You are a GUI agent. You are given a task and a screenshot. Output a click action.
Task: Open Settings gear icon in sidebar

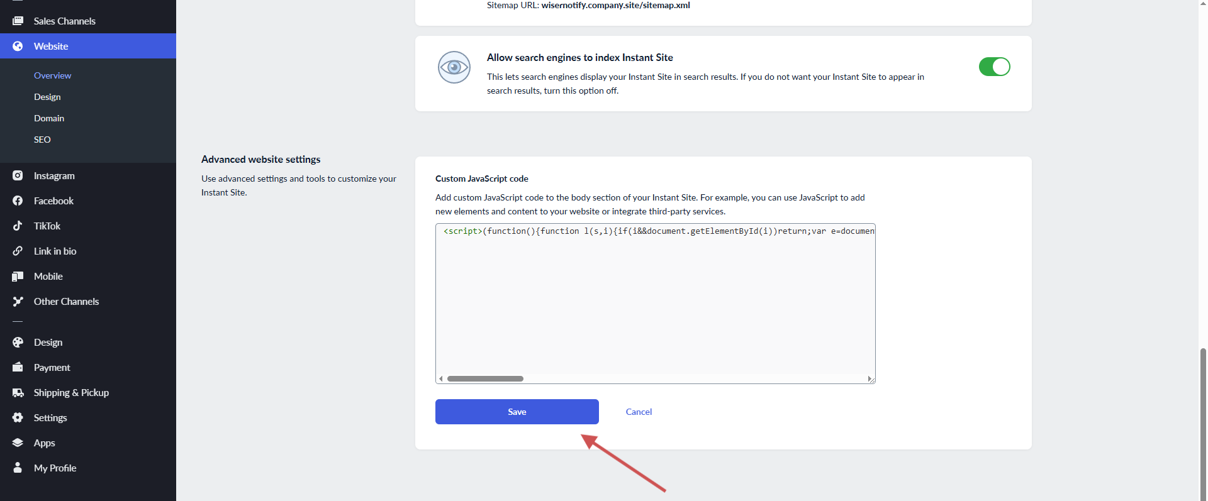(18, 418)
